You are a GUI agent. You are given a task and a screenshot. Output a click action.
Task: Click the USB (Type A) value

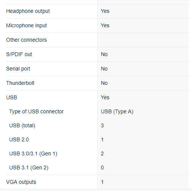[117, 112]
